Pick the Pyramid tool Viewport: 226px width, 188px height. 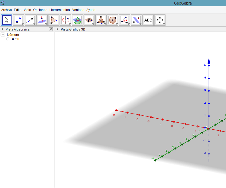coord(101,20)
